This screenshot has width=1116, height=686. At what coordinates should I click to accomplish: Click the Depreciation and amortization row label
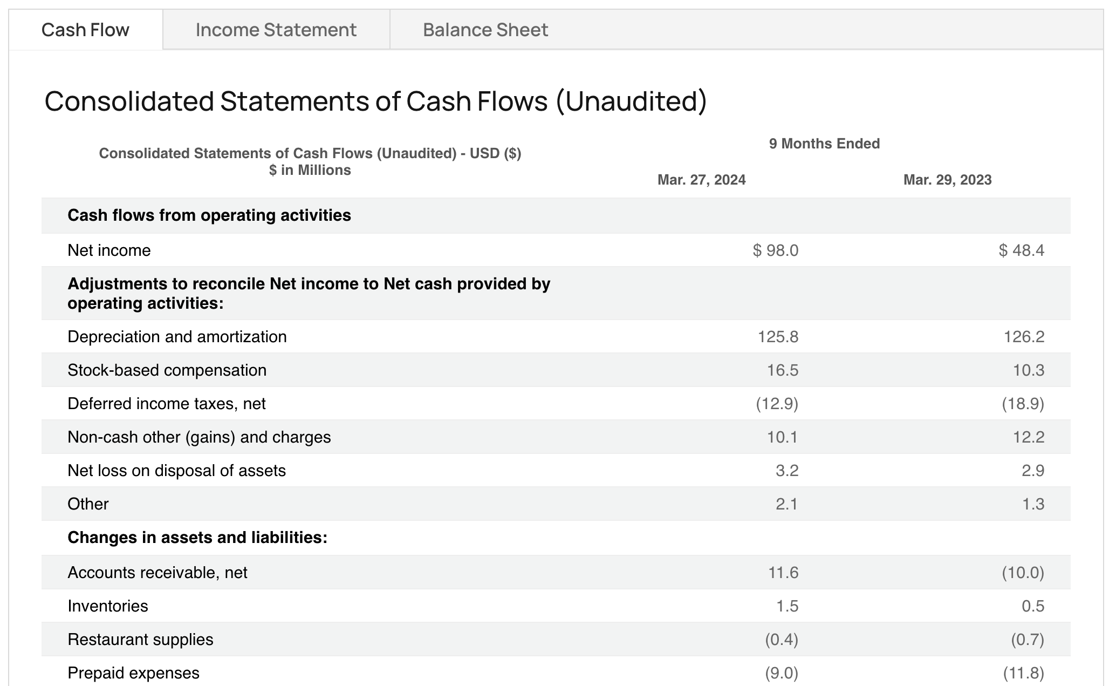click(177, 337)
